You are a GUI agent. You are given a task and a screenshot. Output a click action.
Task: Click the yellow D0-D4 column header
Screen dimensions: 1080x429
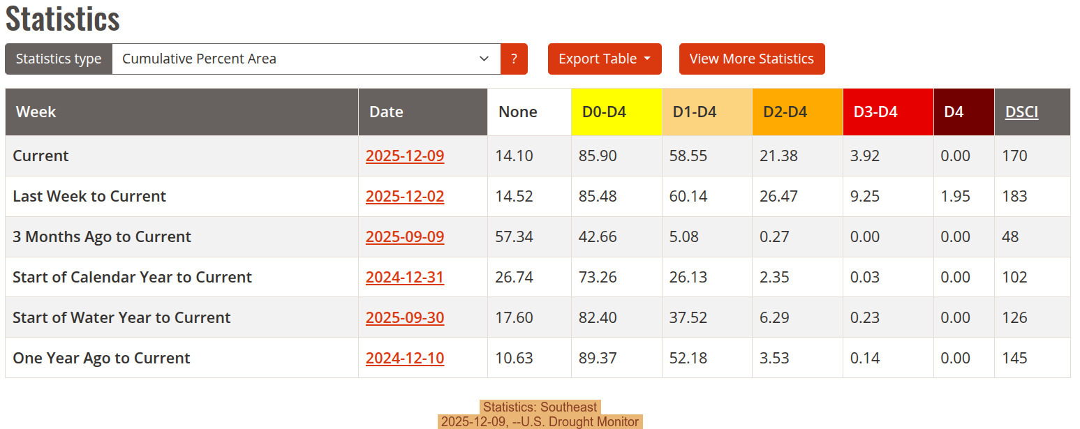point(603,112)
